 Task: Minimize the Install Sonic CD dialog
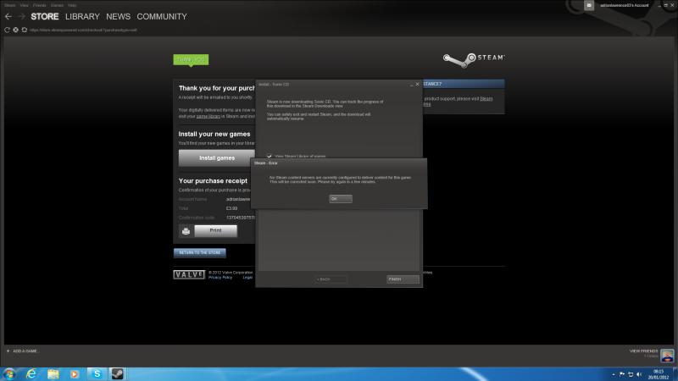(x=411, y=84)
